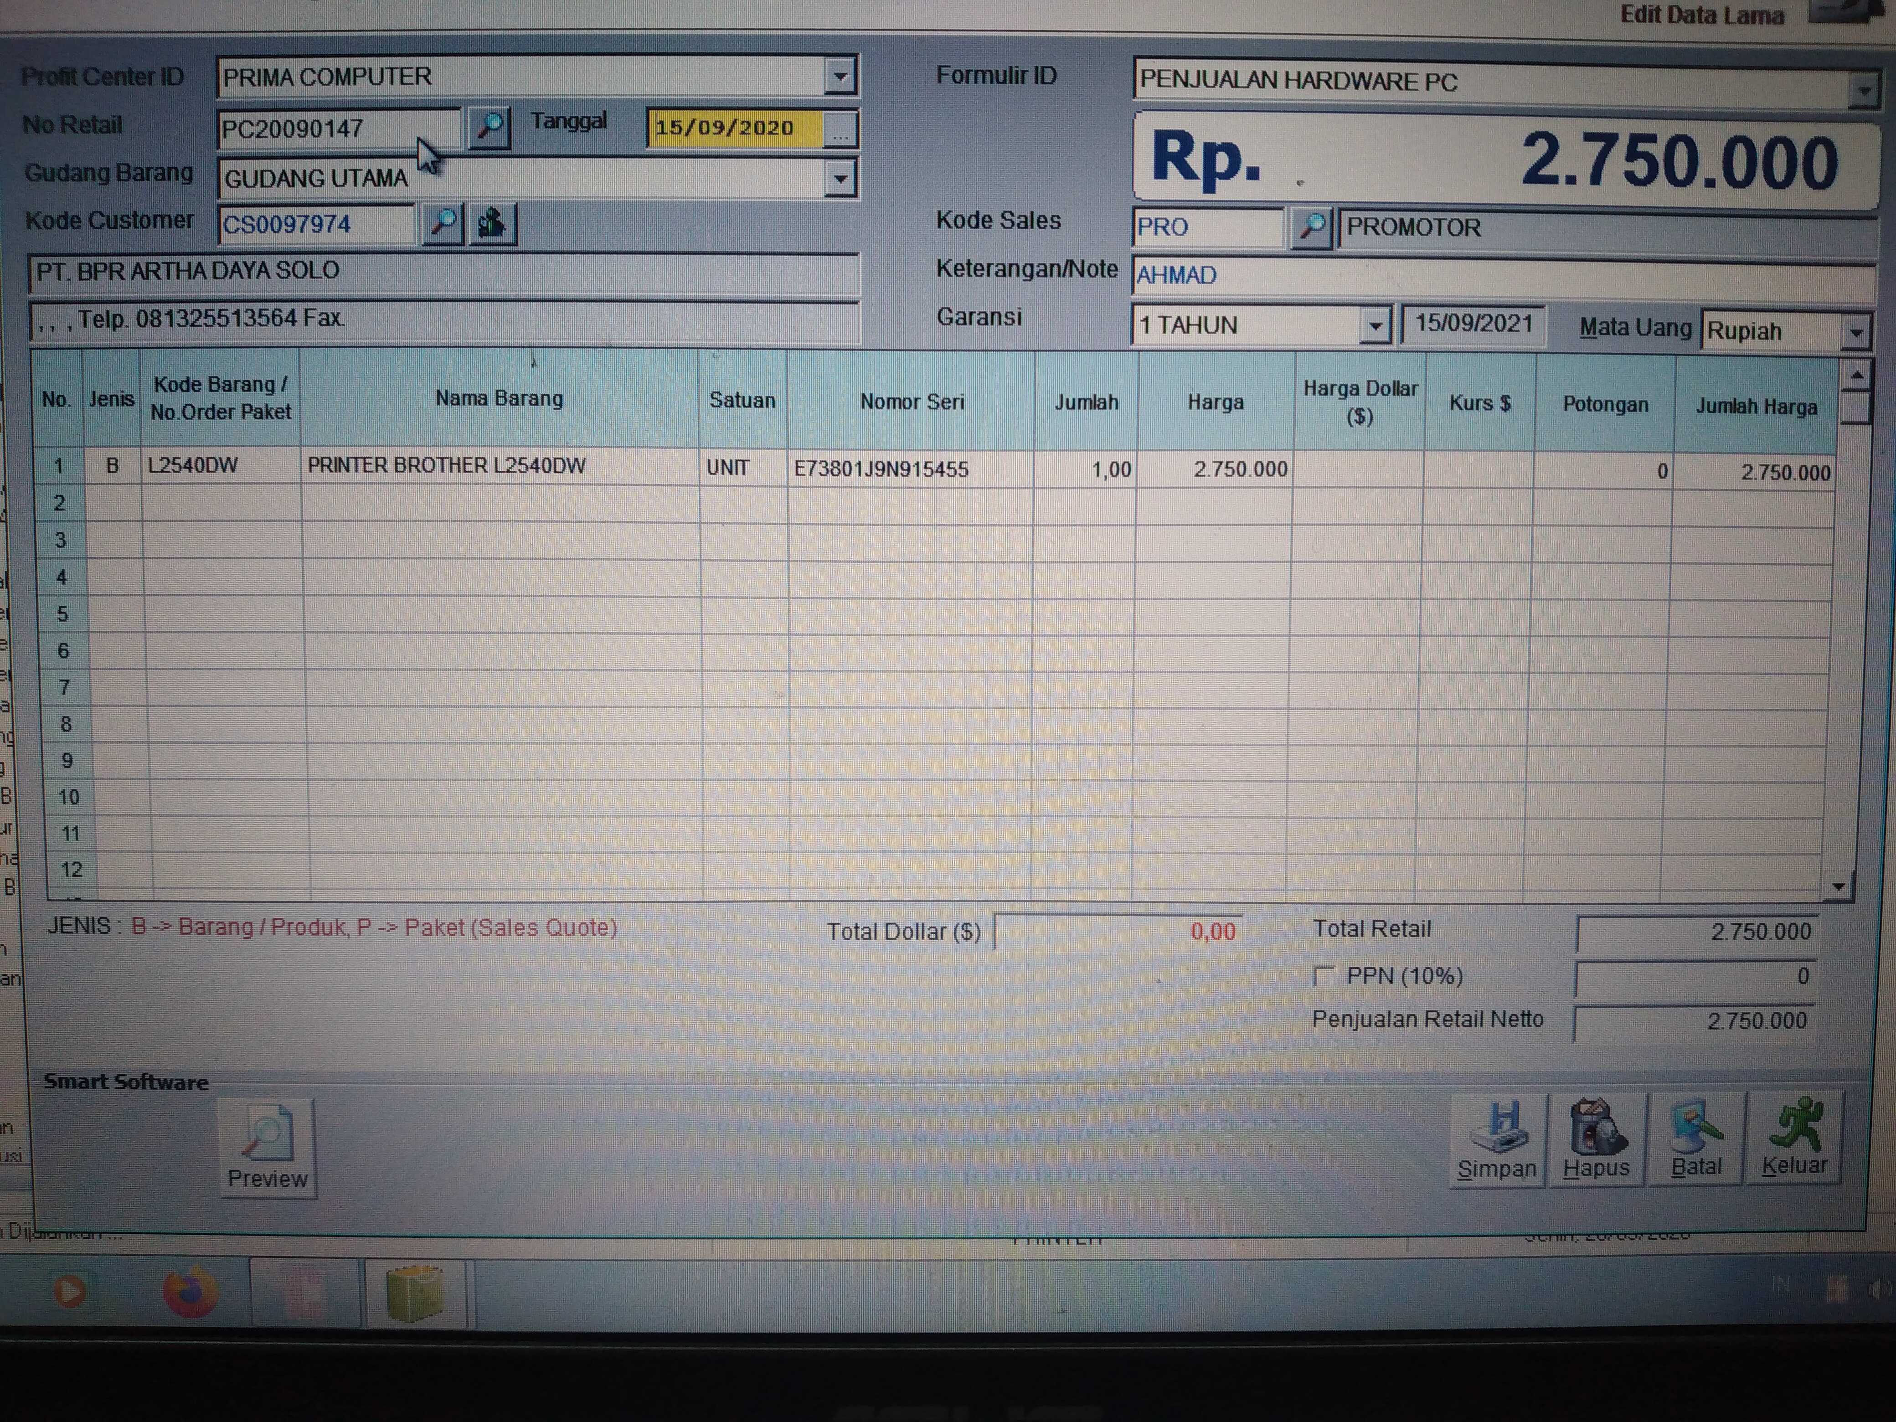Viewport: 1896px width, 1422px height.
Task: Open Firefox from the taskbar
Action: tap(190, 1292)
